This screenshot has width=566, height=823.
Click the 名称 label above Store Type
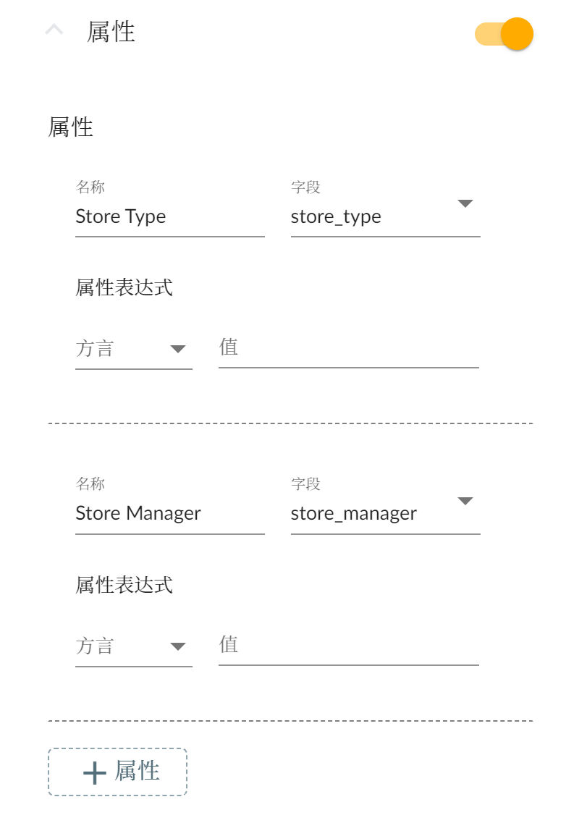click(x=90, y=187)
